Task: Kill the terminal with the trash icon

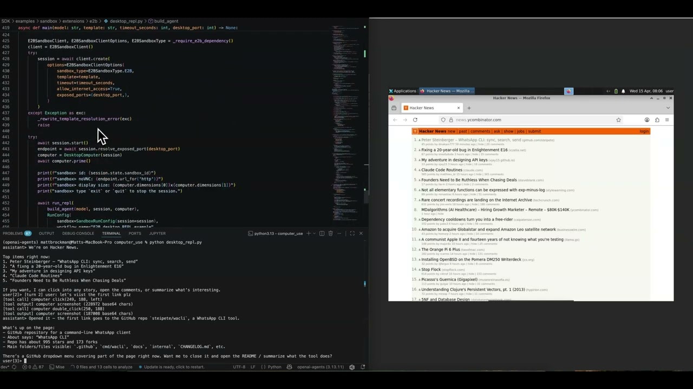Action: click(330, 233)
